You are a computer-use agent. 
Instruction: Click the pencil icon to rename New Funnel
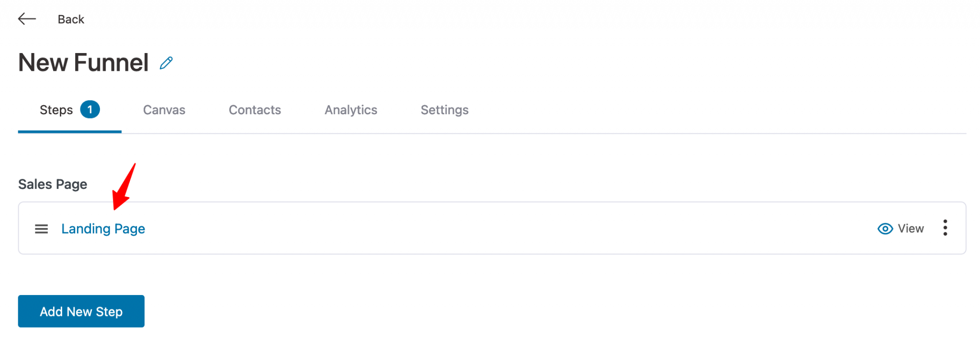click(x=166, y=62)
